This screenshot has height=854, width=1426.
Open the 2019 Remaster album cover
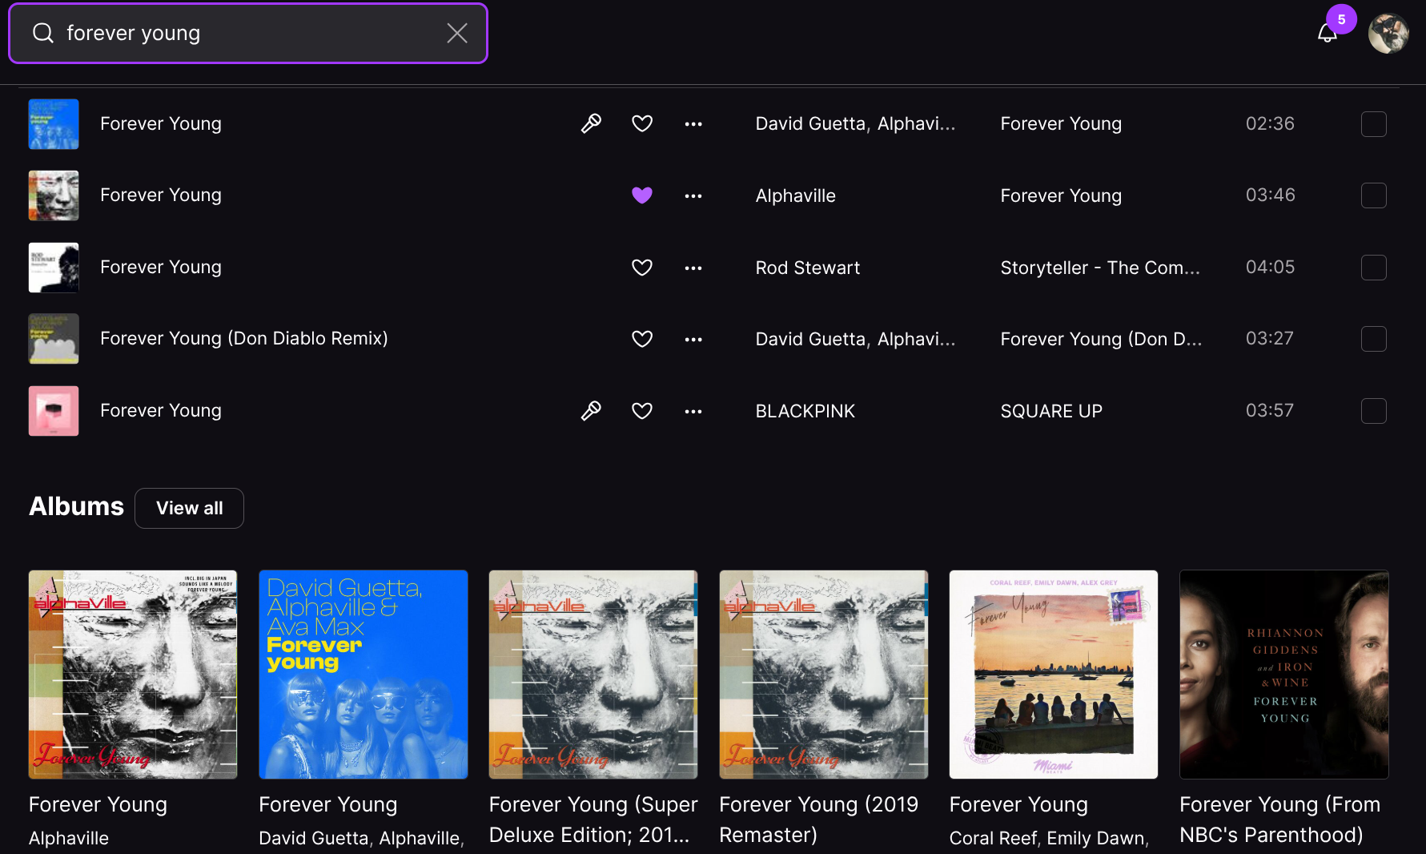824,675
